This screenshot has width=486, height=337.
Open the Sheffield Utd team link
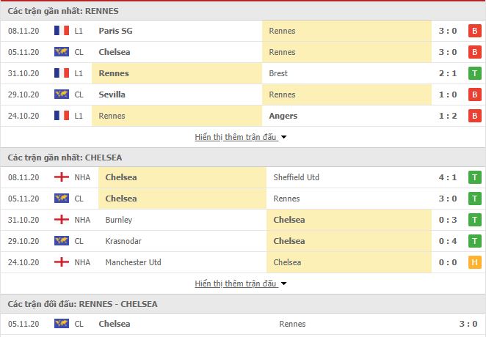point(296,177)
